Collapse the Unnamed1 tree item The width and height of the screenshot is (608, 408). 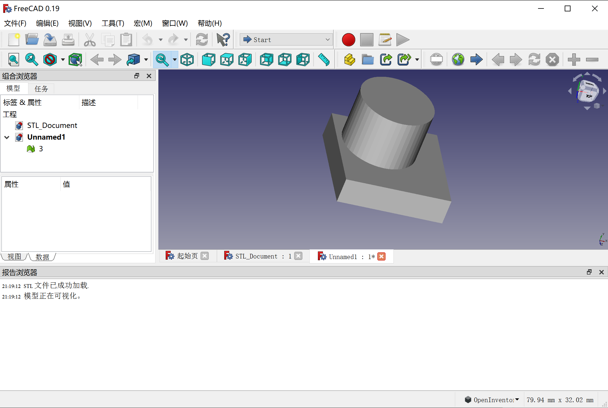tap(7, 137)
